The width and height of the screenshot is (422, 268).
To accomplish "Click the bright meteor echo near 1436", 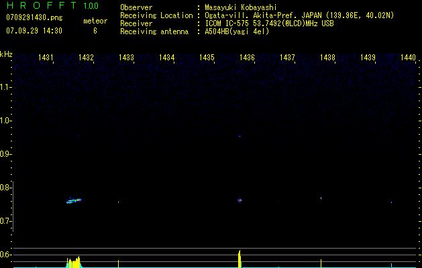I will [x=240, y=200].
